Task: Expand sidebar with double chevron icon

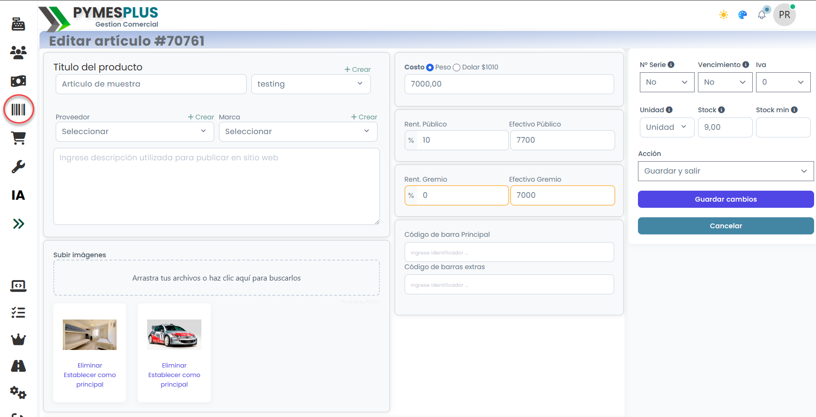Action: pyautogui.click(x=19, y=224)
